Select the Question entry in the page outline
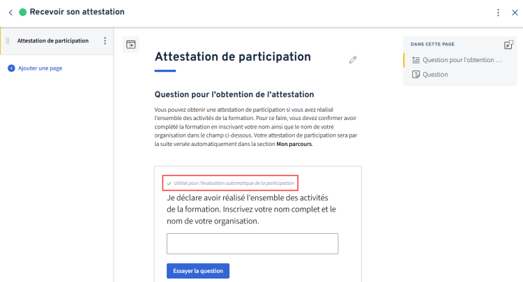 434,75
